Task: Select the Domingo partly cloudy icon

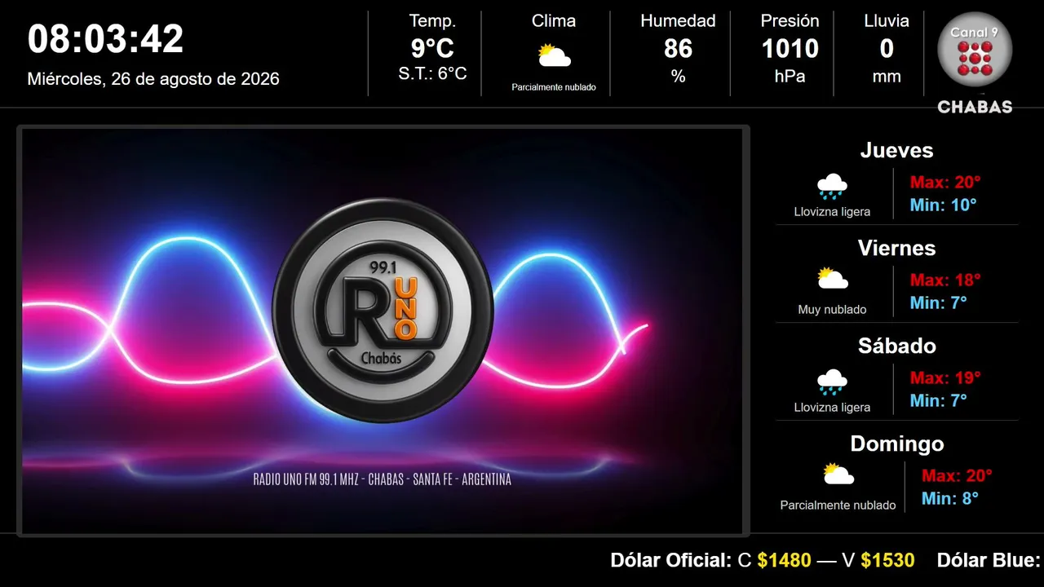Action: (x=838, y=474)
